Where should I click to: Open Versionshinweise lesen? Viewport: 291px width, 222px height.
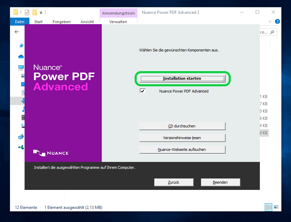[182, 138]
